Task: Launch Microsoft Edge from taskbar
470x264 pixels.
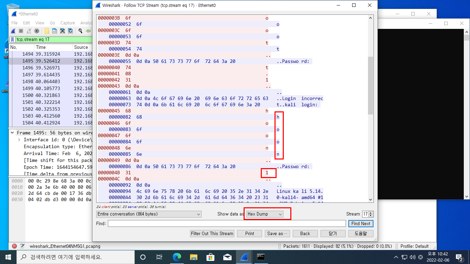Action: coord(177,257)
